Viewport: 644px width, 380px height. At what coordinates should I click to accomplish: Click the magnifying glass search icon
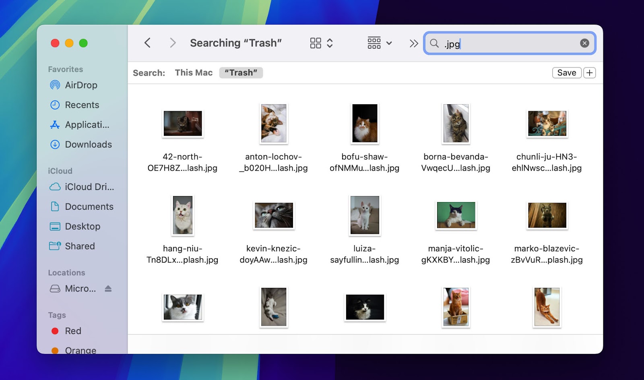[434, 43]
